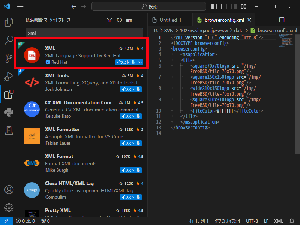Open Remote Explorer activity bar icon
The width and height of the screenshot is (300, 225).
pos(9,130)
